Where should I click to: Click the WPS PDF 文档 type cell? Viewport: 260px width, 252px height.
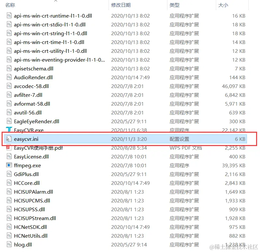pyautogui.click(x=186, y=148)
